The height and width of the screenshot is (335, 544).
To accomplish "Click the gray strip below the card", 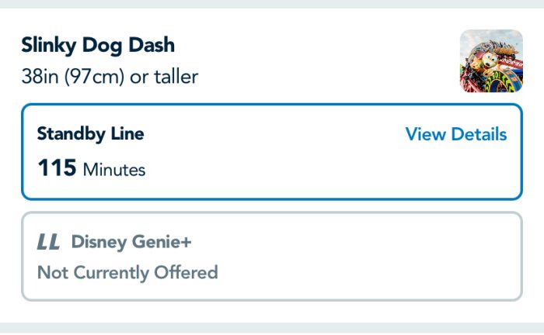I will [272, 329].
